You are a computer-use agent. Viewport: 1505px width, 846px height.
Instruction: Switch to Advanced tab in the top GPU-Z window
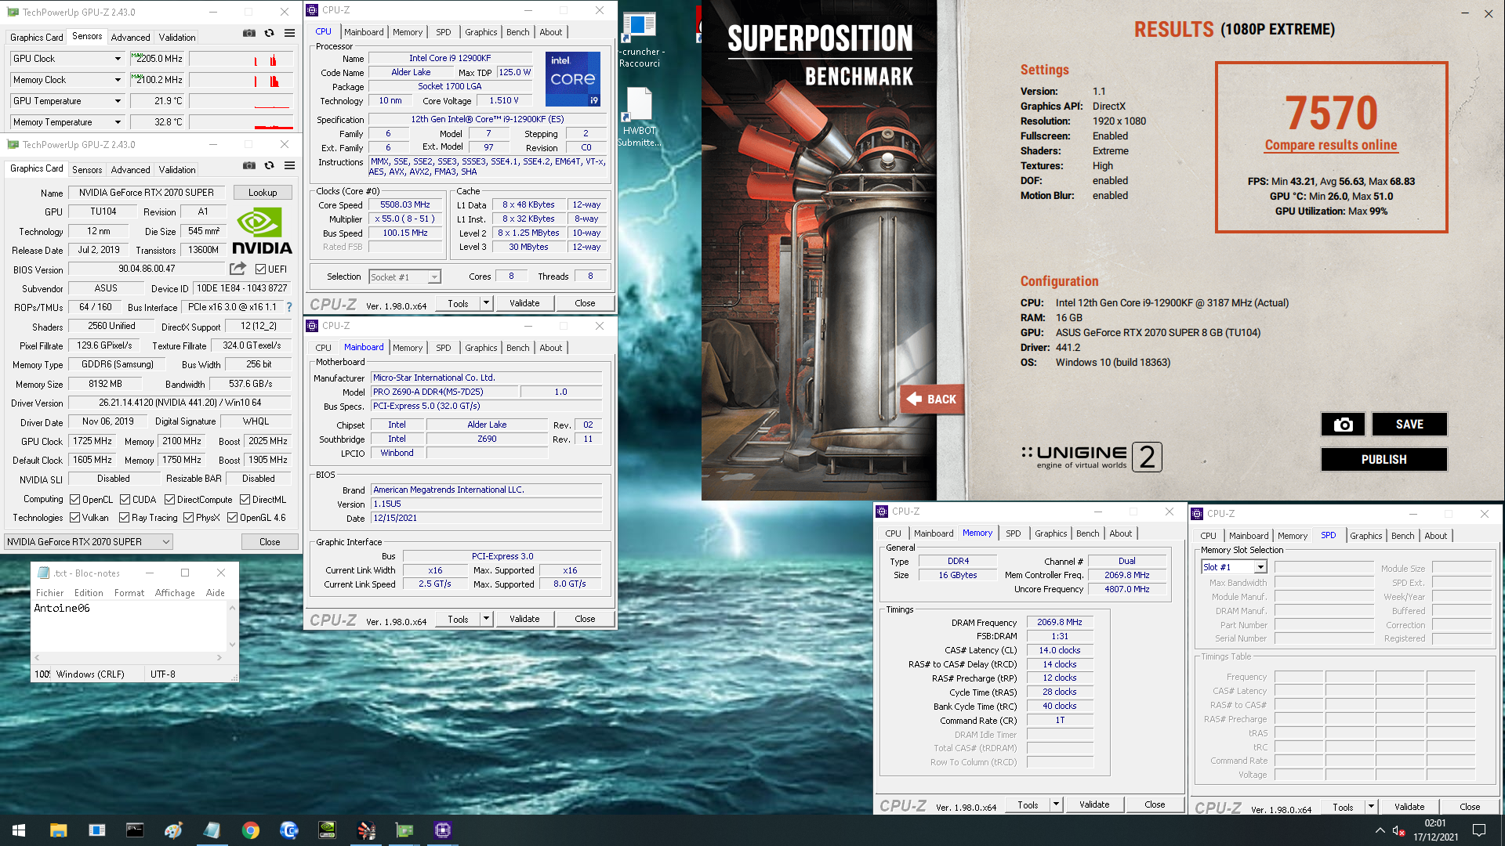click(x=130, y=38)
